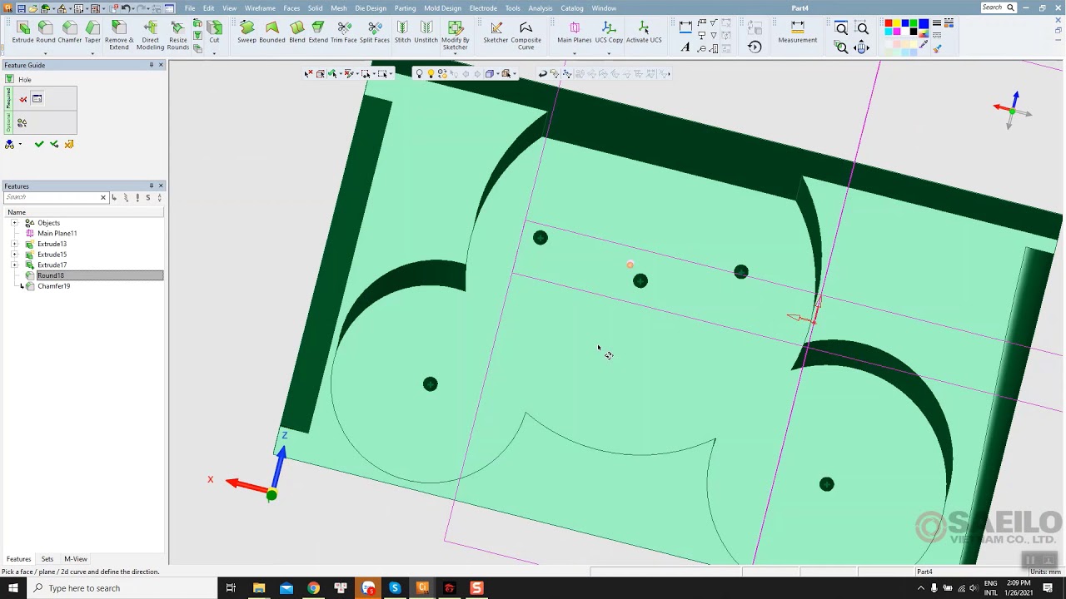
Task: Select the Trim Face tool
Action: pyautogui.click(x=344, y=32)
